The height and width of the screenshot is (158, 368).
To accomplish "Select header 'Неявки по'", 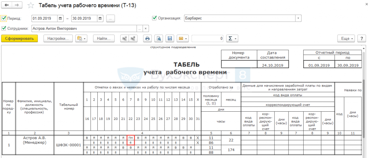I will (x=353, y=90).
